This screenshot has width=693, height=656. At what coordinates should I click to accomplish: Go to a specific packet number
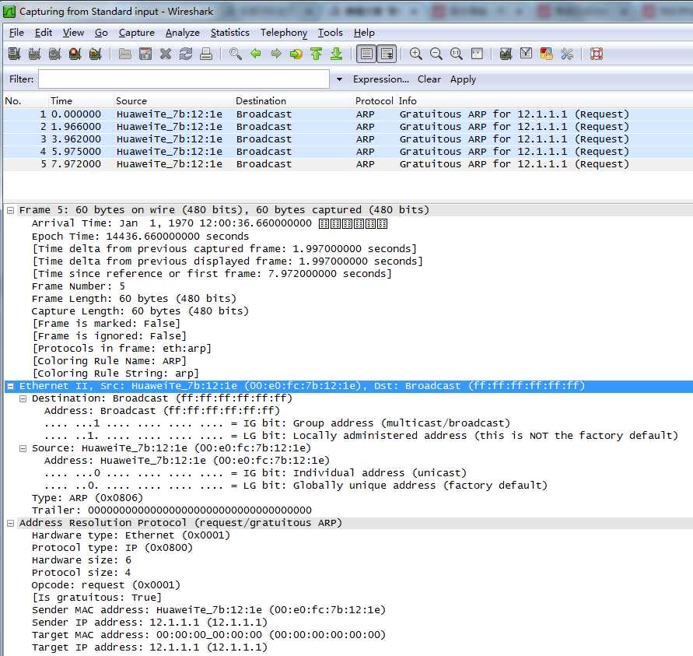pyautogui.click(x=296, y=54)
